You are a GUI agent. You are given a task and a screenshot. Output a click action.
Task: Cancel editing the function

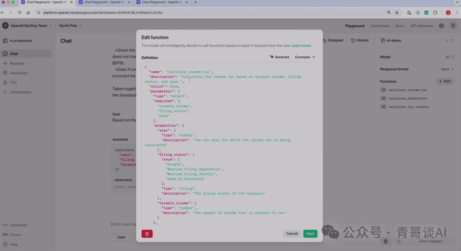click(x=292, y=233)
